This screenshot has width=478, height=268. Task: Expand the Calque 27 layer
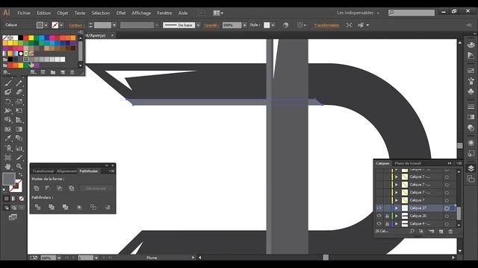click(397, 208)
